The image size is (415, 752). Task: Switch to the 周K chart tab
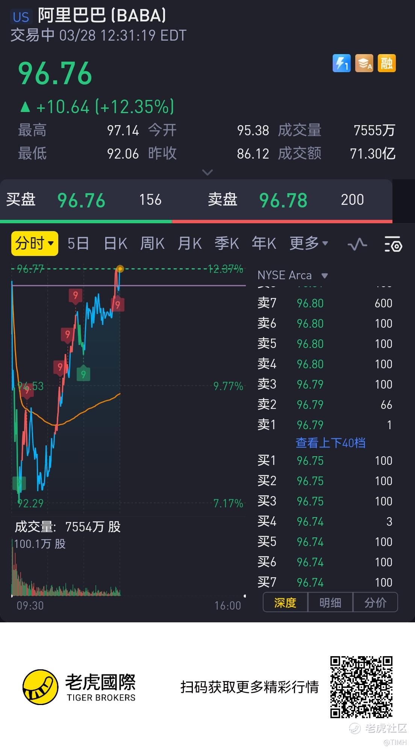coord(152,244)
